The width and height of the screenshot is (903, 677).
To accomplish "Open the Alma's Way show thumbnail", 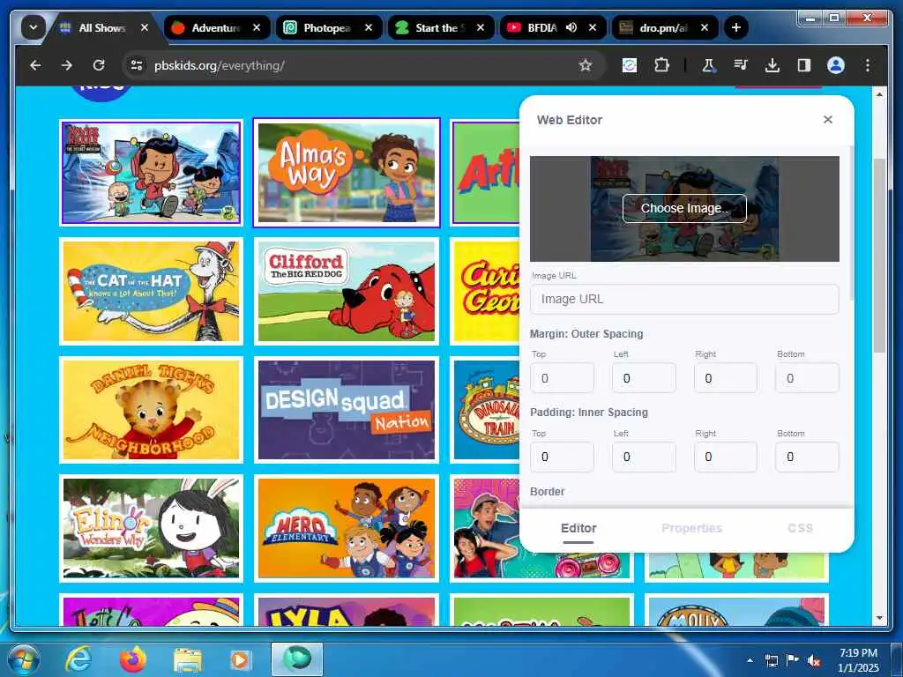I will [x=346, y=173].
